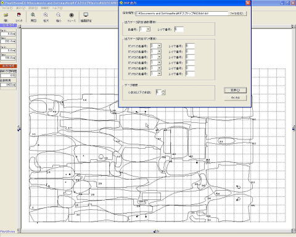The height and width of the screenshot is (237, 296).
Task: Click the bottom cm value field in left panel
Action: pos(8,85)
